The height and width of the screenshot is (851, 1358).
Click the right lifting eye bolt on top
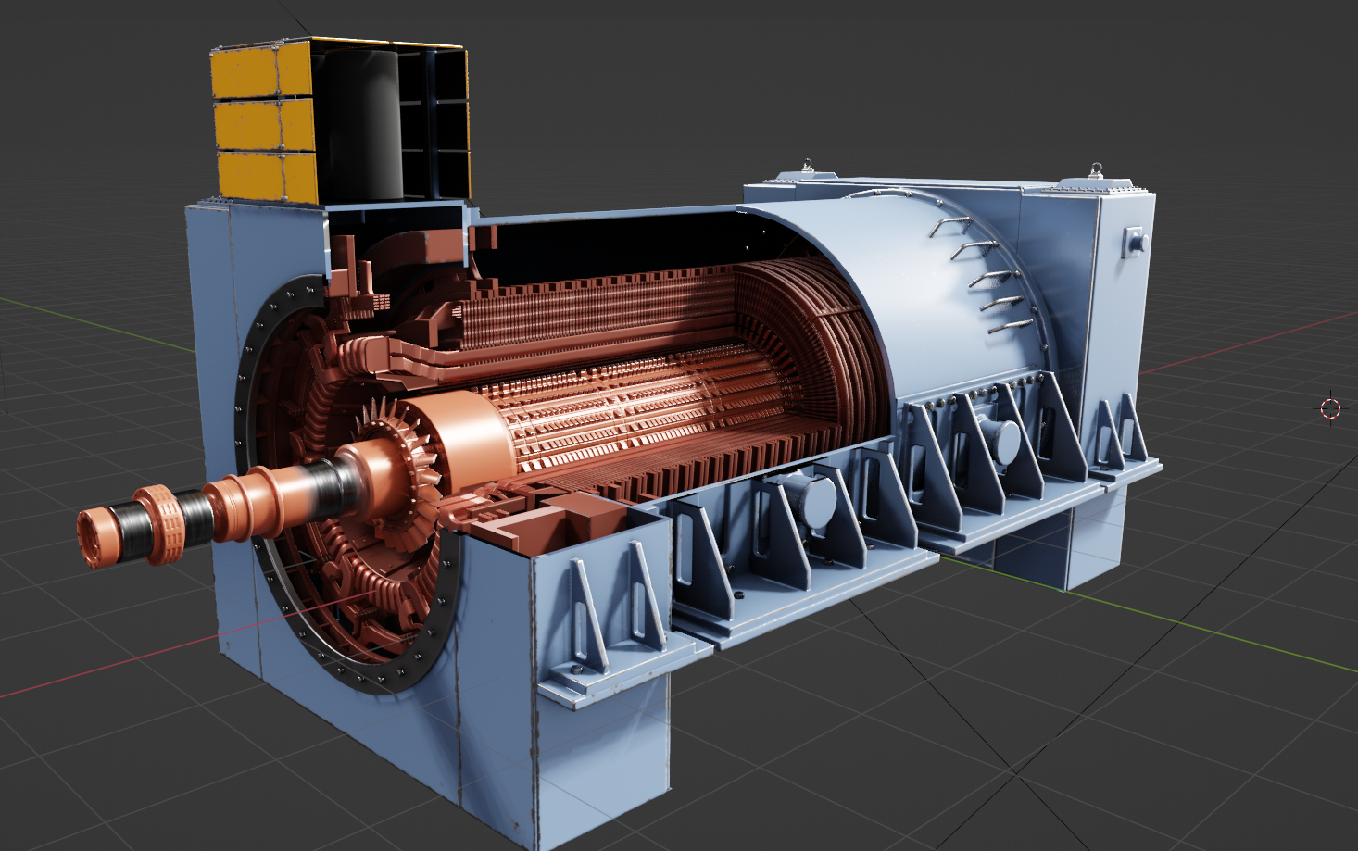1097,170
